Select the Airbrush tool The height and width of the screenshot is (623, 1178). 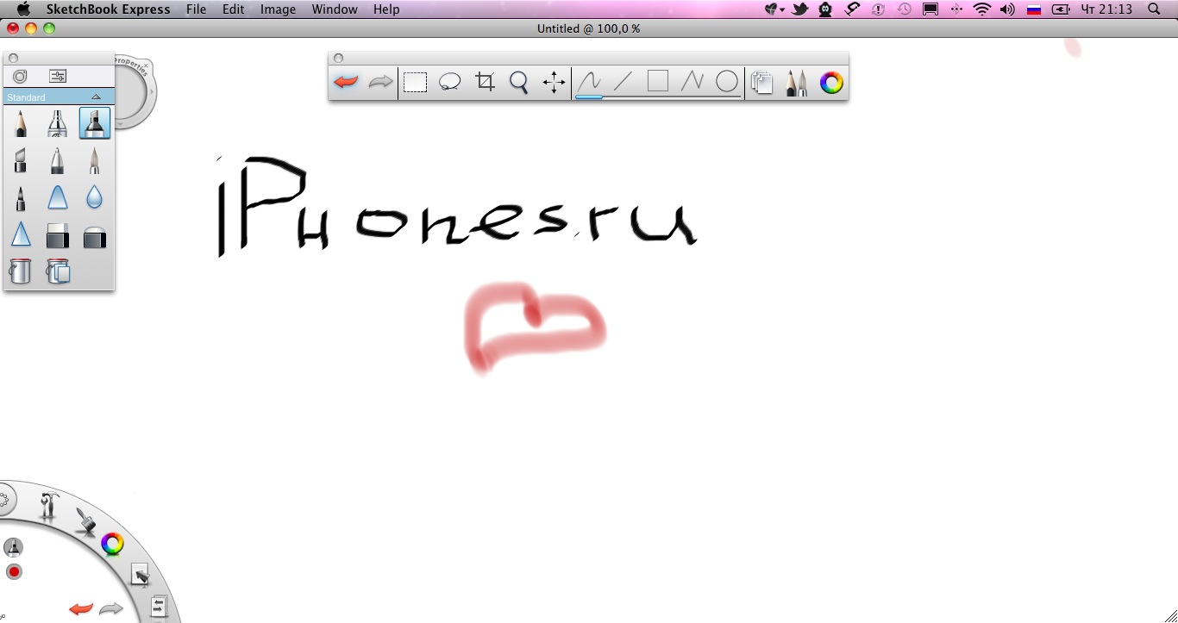pos(57,123)
